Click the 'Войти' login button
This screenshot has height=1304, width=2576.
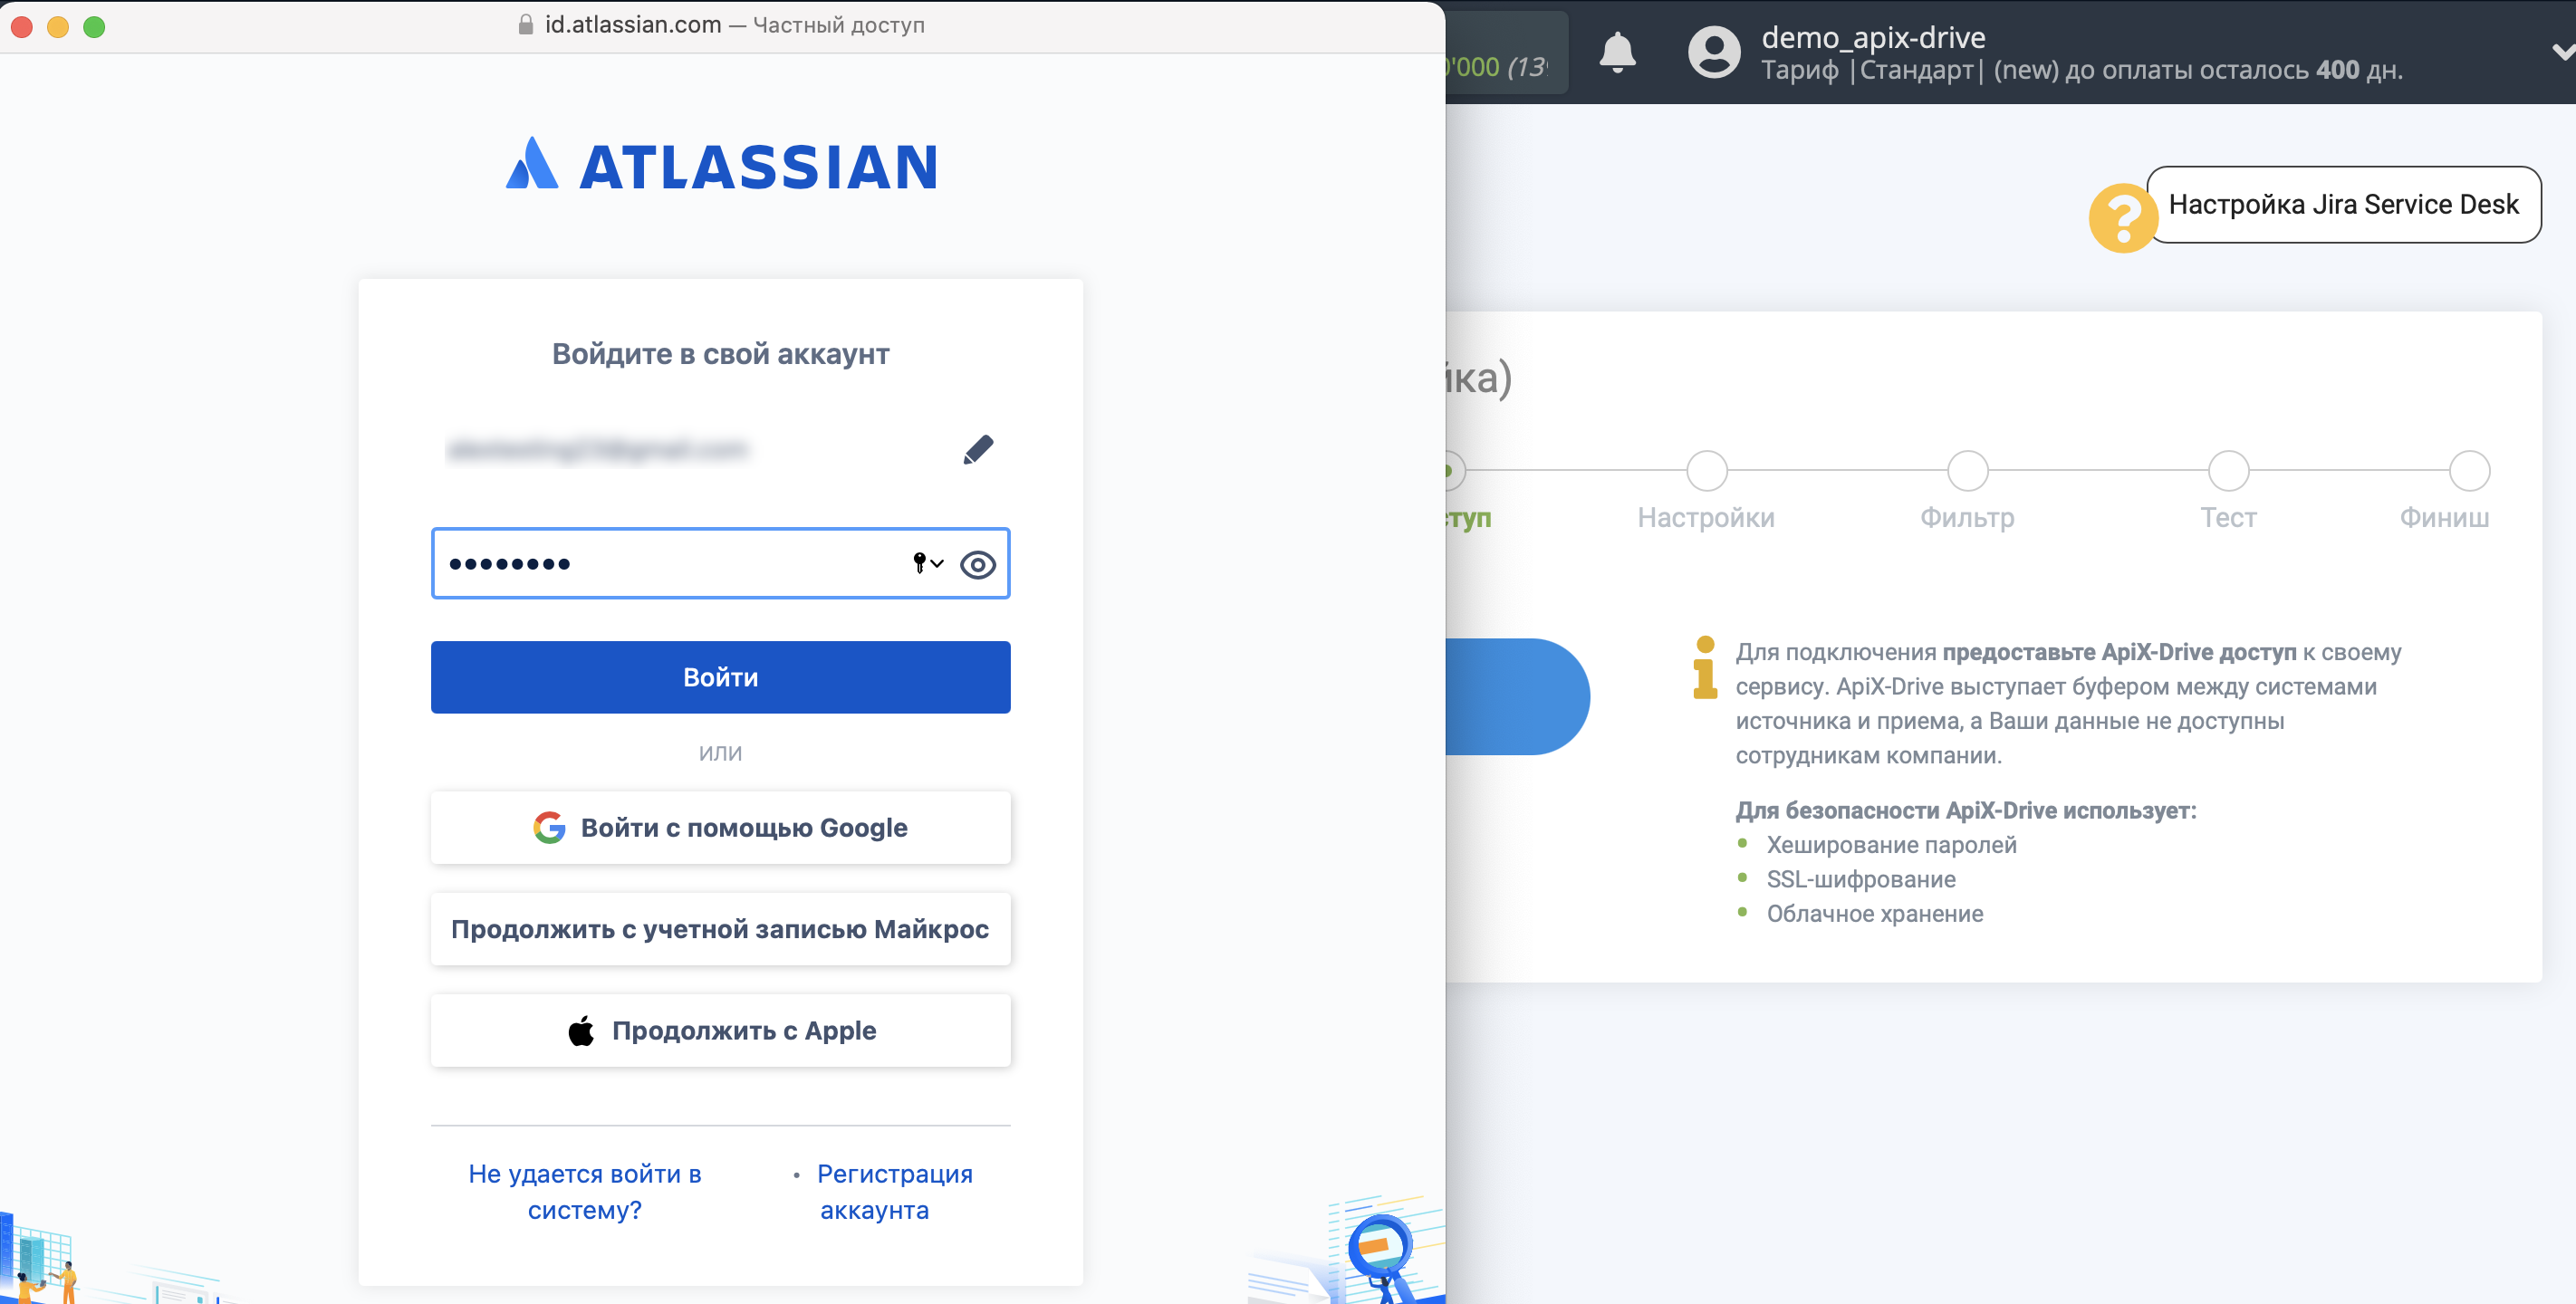[x=722, y=676]
